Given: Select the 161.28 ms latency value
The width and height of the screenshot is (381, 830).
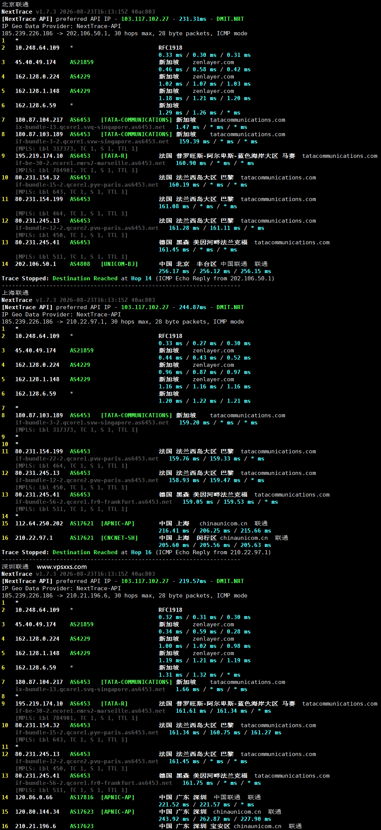Looking at the screenshot, I should pos(184,228).
